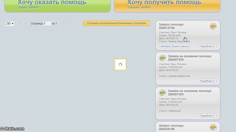
Task: Click 'Написать Письмо счастья' button
Action: (174, 46)
